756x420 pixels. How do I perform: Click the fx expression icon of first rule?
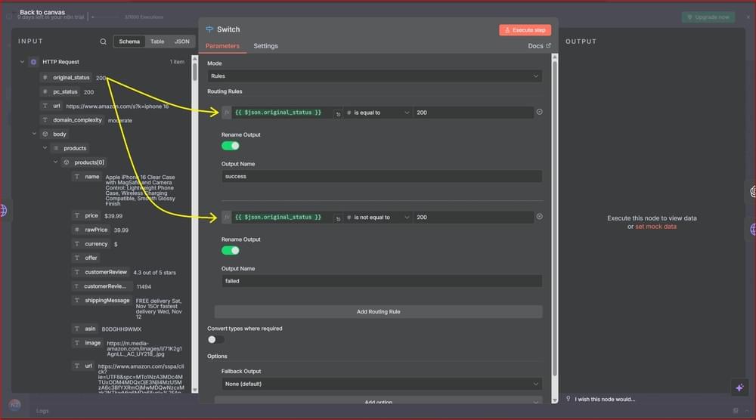click(226, 113)
